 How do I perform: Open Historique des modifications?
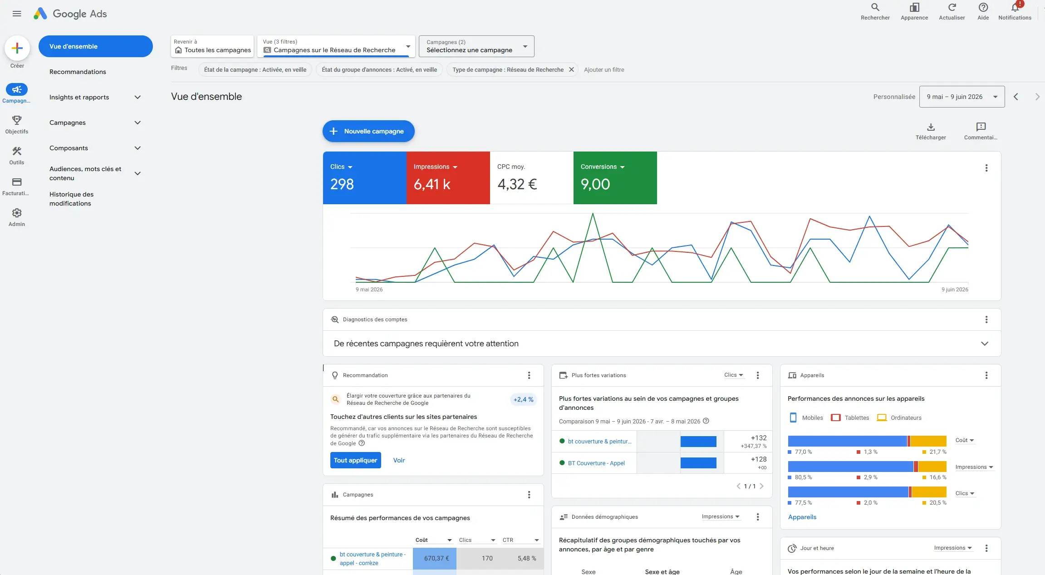pos(72,199)
